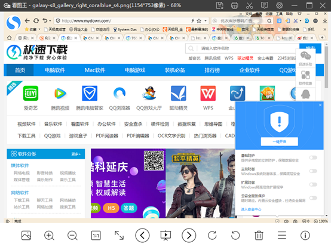Select the 电脑游戏 navigation tab
The height and width of the screenshot is (247, 331).
[x=135, y=70]
